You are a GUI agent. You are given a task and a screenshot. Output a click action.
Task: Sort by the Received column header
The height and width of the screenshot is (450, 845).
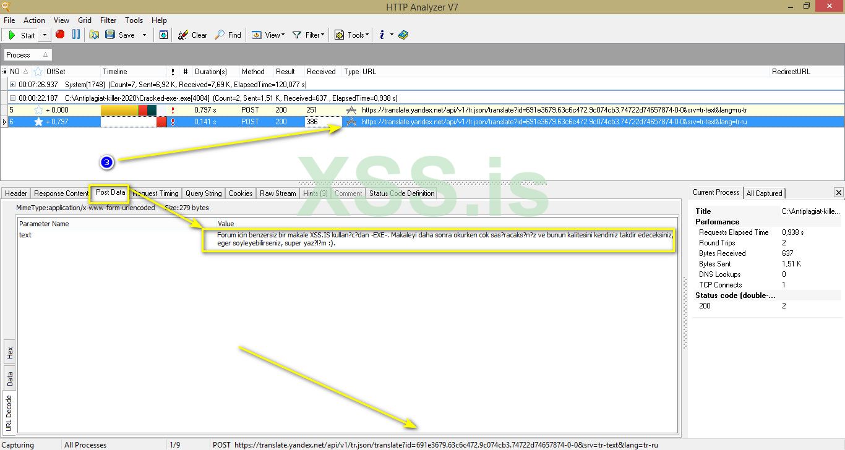click(x=322, y=72)
